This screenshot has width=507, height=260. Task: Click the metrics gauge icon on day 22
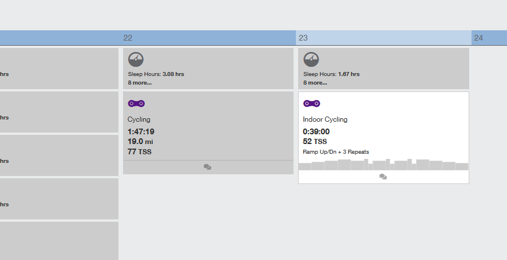pos(136,59)
